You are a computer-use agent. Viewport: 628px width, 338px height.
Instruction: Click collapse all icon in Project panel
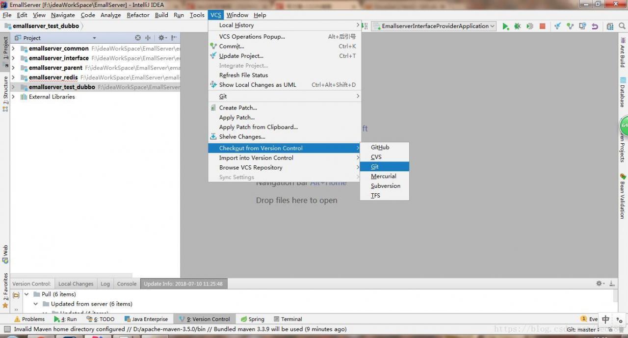point(148,38)
